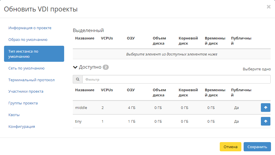Add the middle flavor with the up-arrow button

coord(265,108)
